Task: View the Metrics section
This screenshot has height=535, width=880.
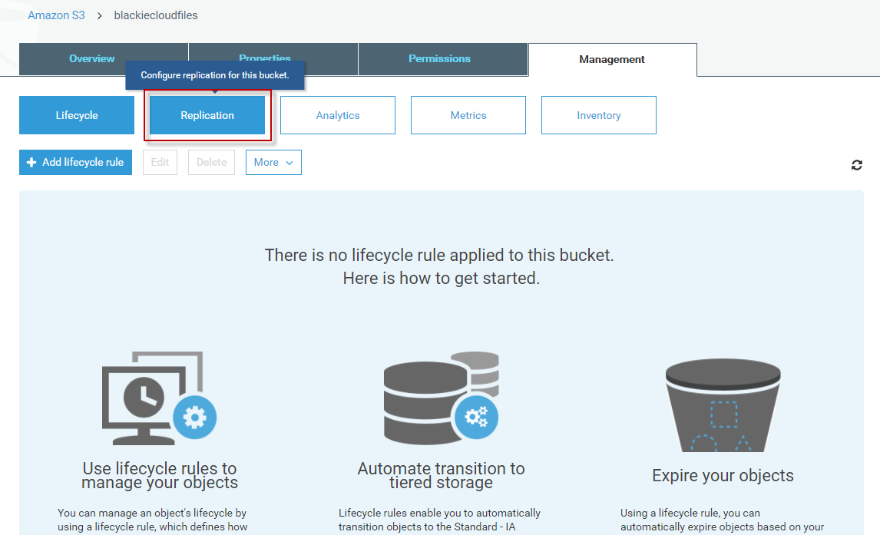Action: pos(468,116)
